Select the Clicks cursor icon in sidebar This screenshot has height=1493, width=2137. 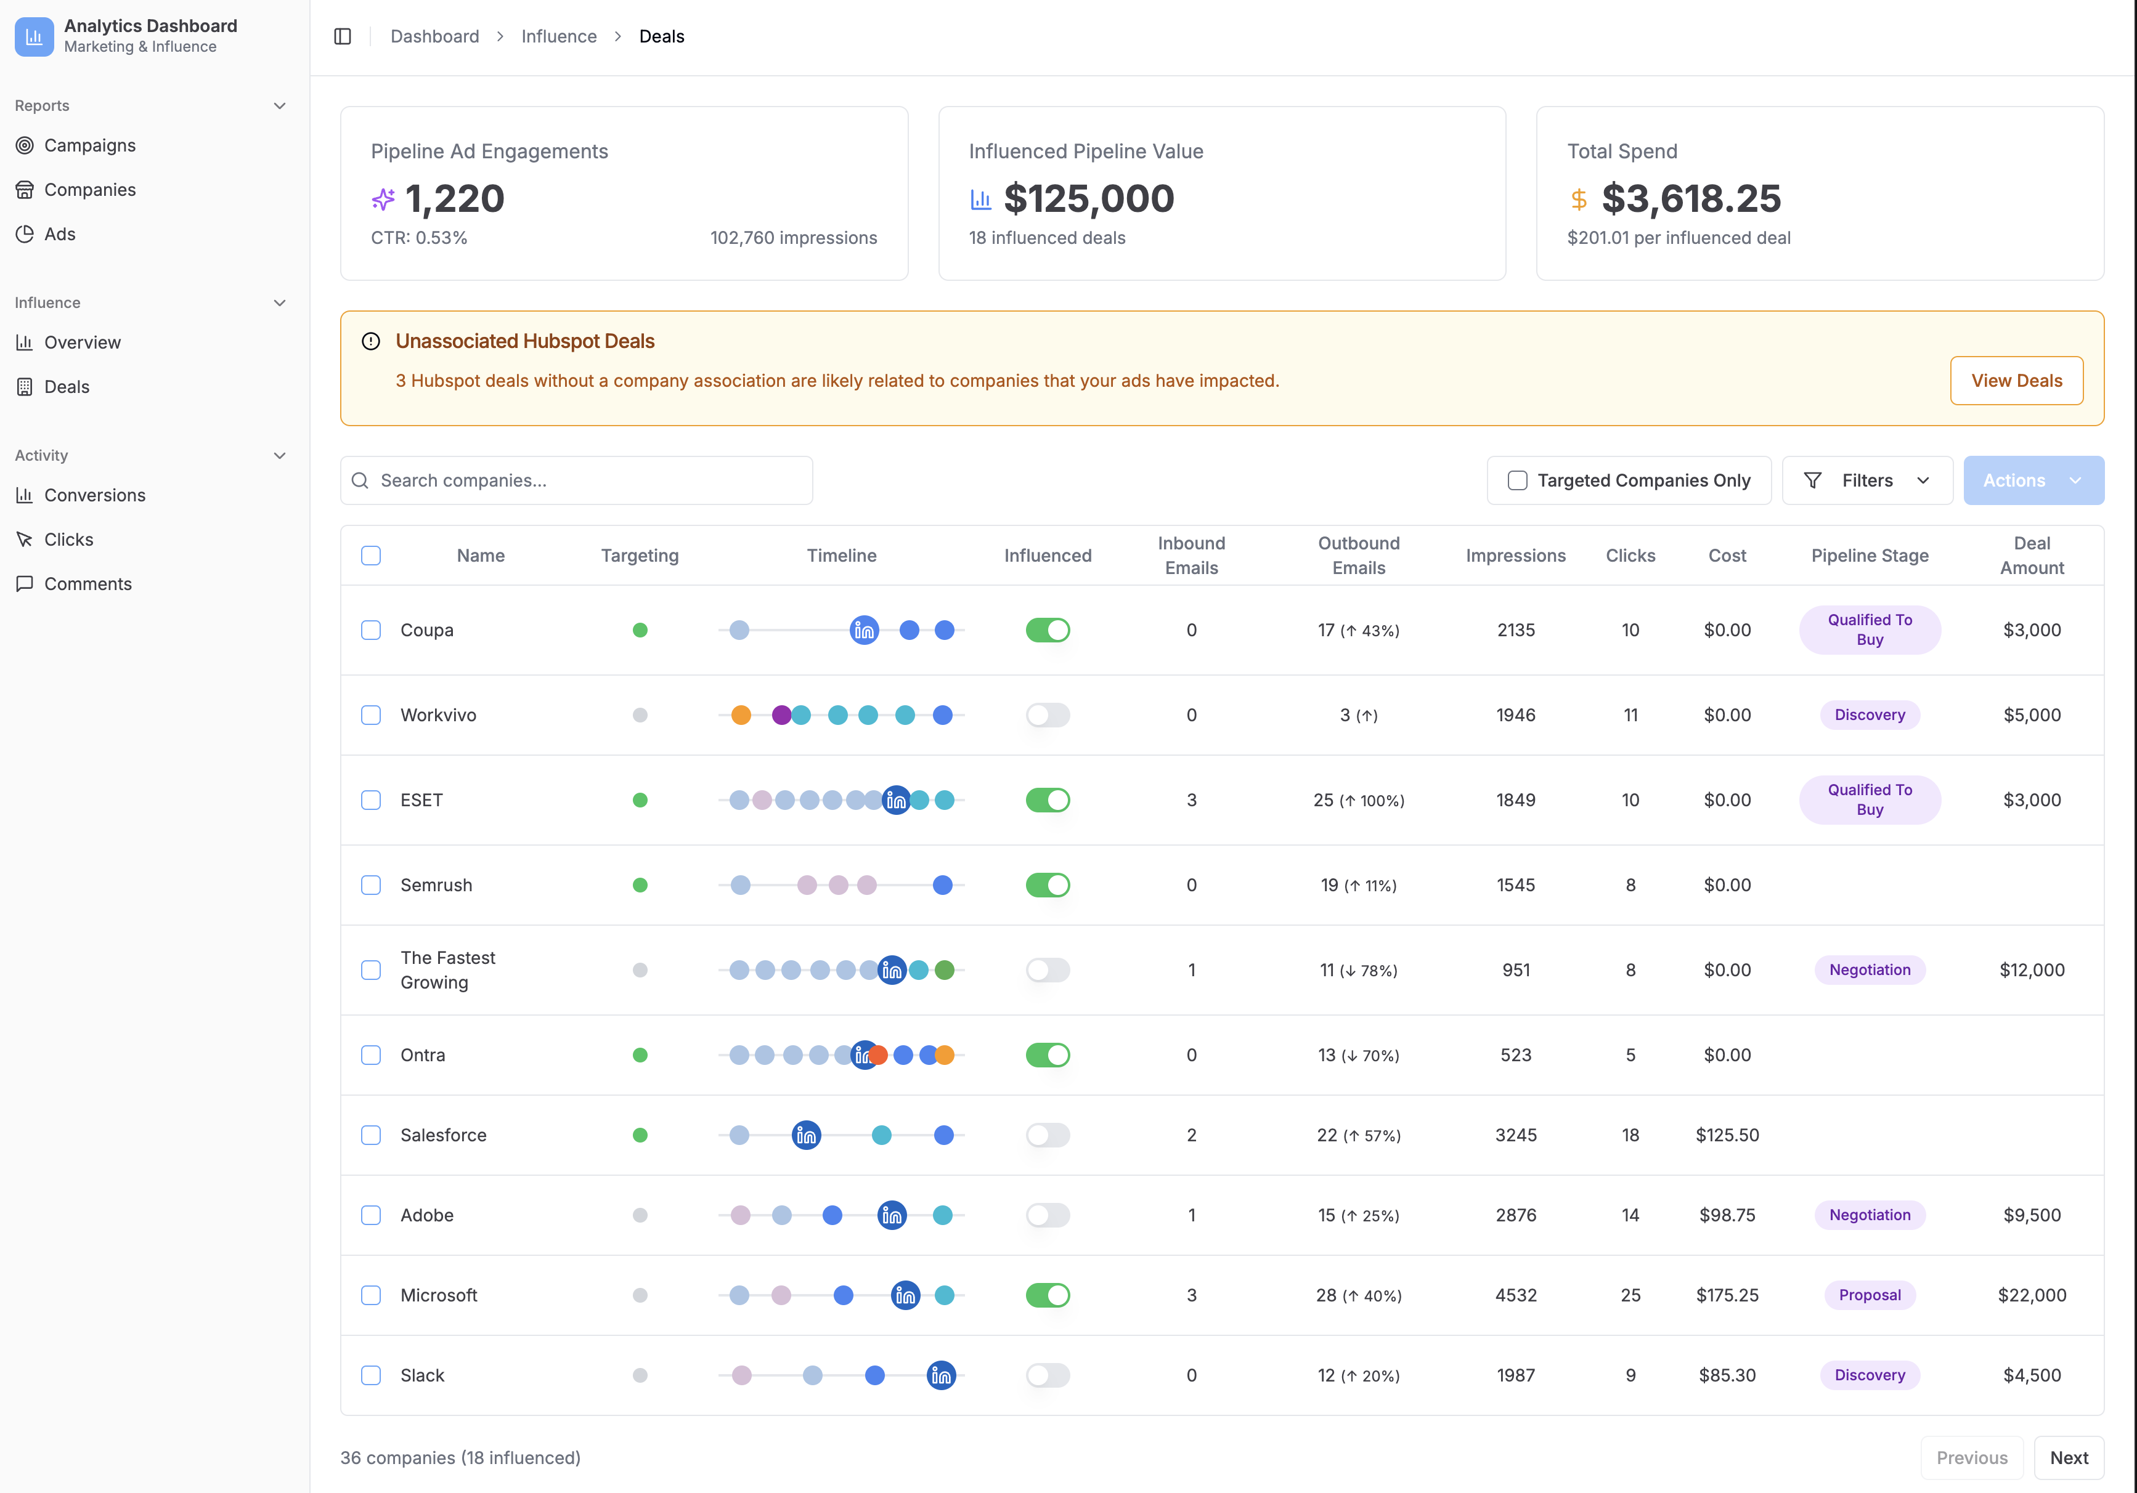coord(25,538)
